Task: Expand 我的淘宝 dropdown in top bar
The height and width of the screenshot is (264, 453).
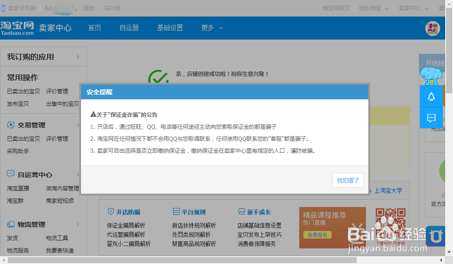Action: pos(373,8)
